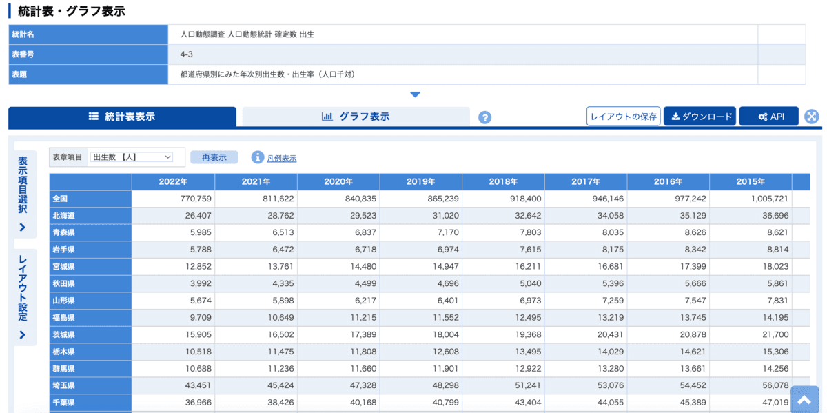The height and width of the screenshot is (413, 827).
Task: Click the 埼玉県 row header
Action: [x=90, y=385]
